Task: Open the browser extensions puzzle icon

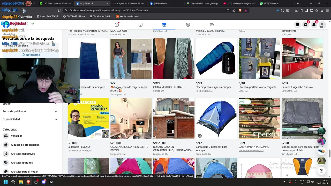Action: coord(283,10)
